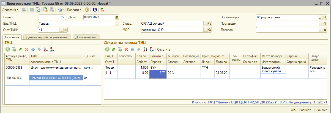Expand the Перейти dropdown menu
Viewport: 331px width, 113px height.
point(74,10)
